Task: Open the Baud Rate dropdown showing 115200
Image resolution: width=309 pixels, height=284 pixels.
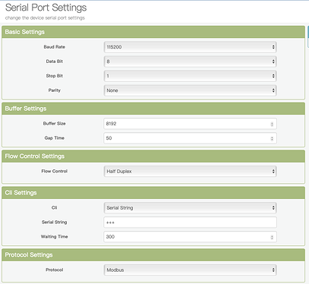Action: click(190, 47)
